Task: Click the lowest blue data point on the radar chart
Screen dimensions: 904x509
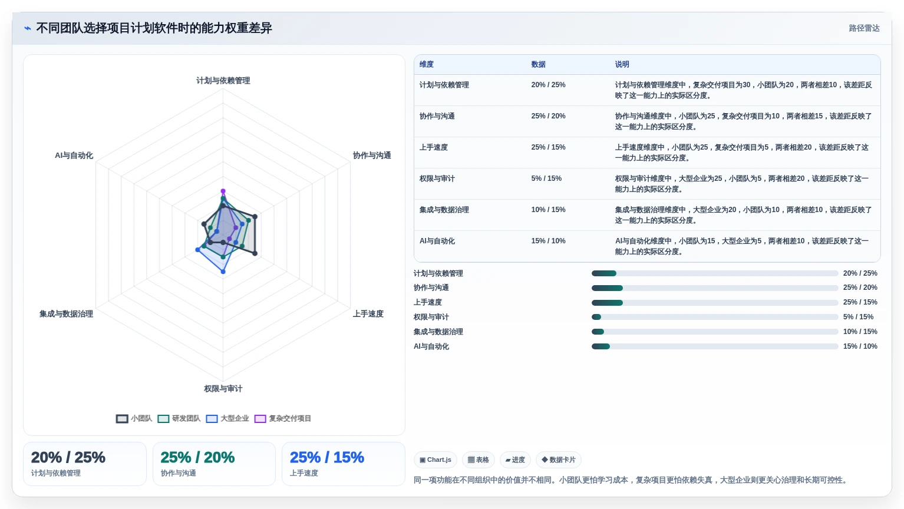Action: pyautogui.click(x=223, y=272)
